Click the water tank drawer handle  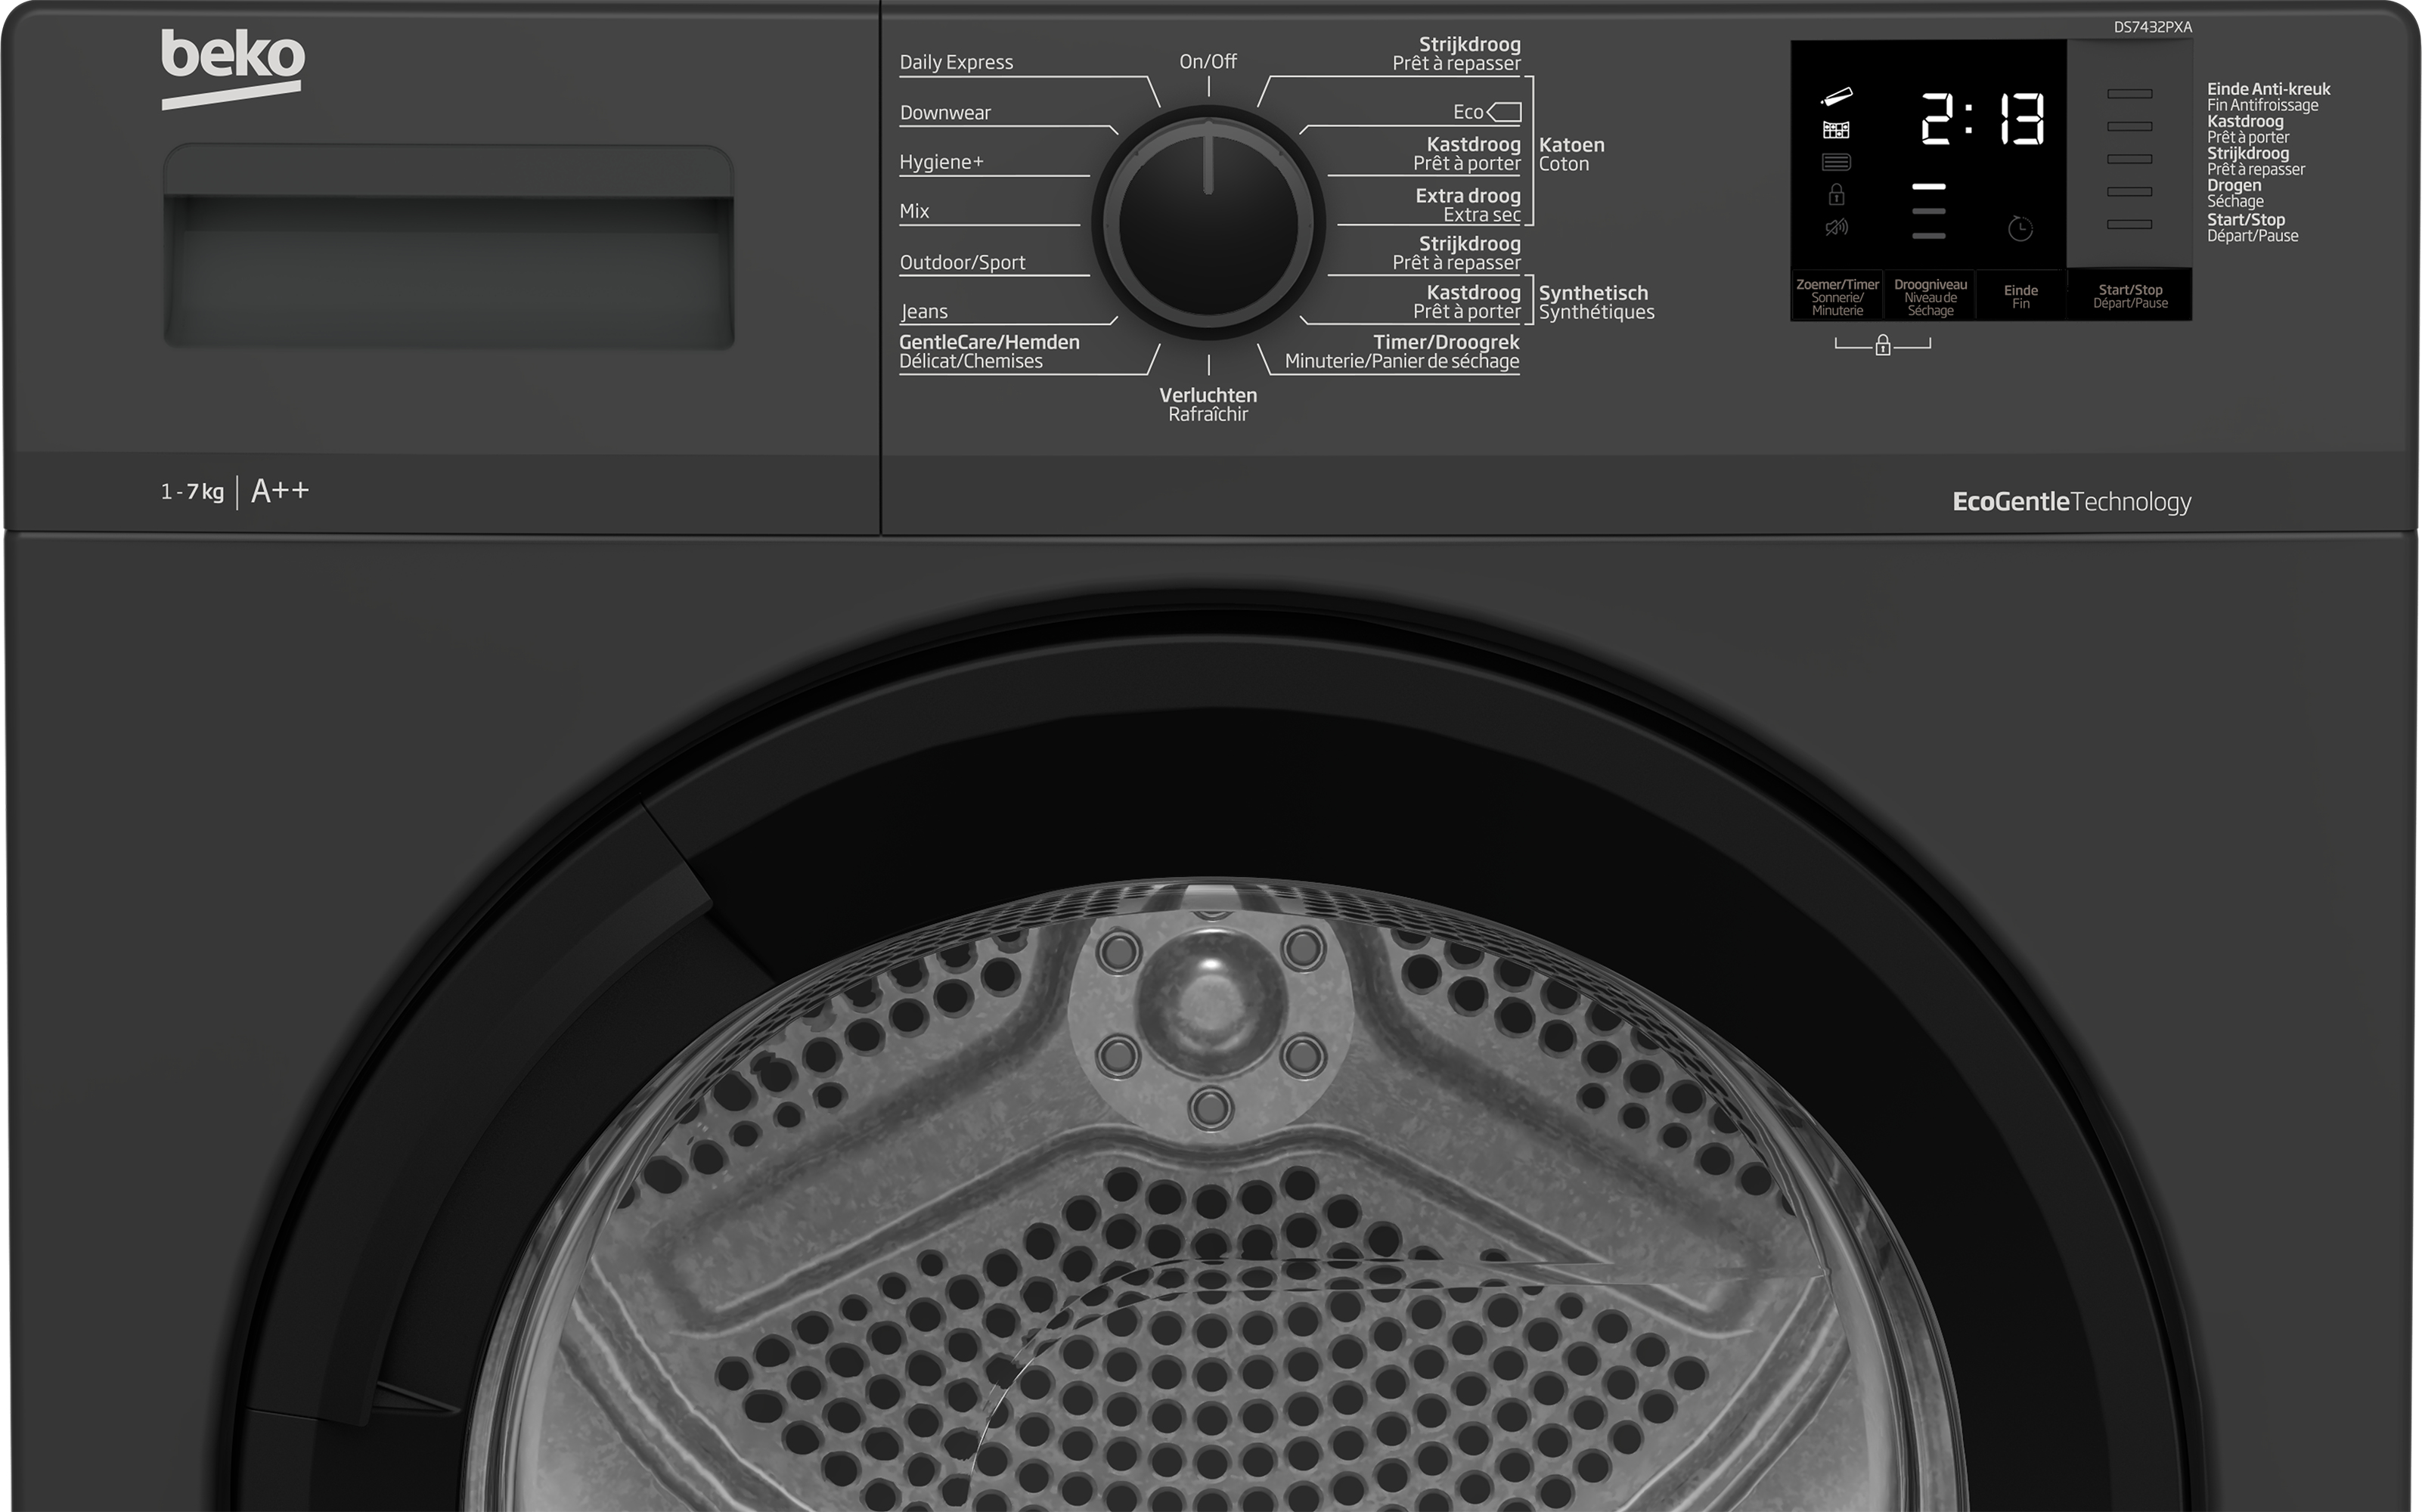(449, 247)
